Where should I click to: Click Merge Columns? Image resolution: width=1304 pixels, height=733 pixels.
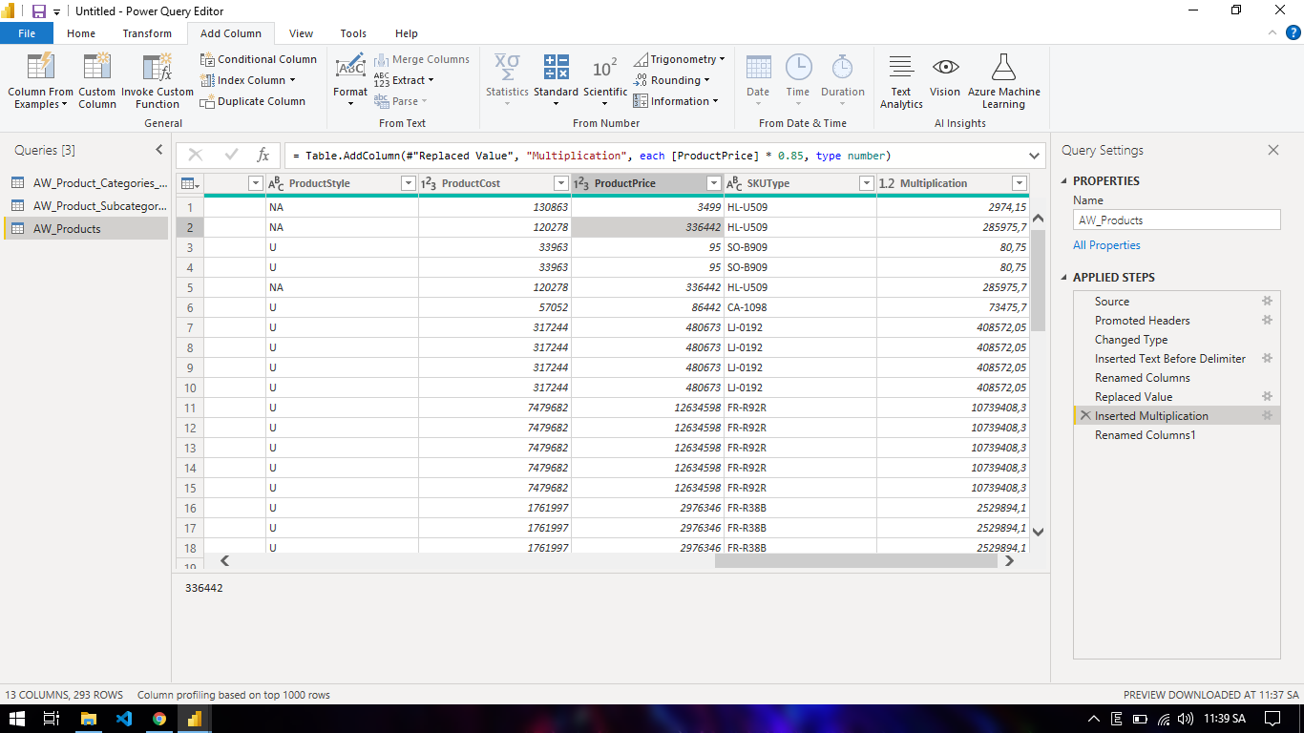[421, 59]
